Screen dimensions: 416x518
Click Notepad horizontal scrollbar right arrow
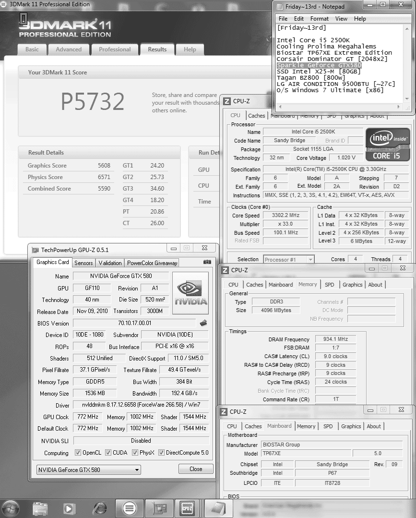pyautogui.click(x=399, y=107)
